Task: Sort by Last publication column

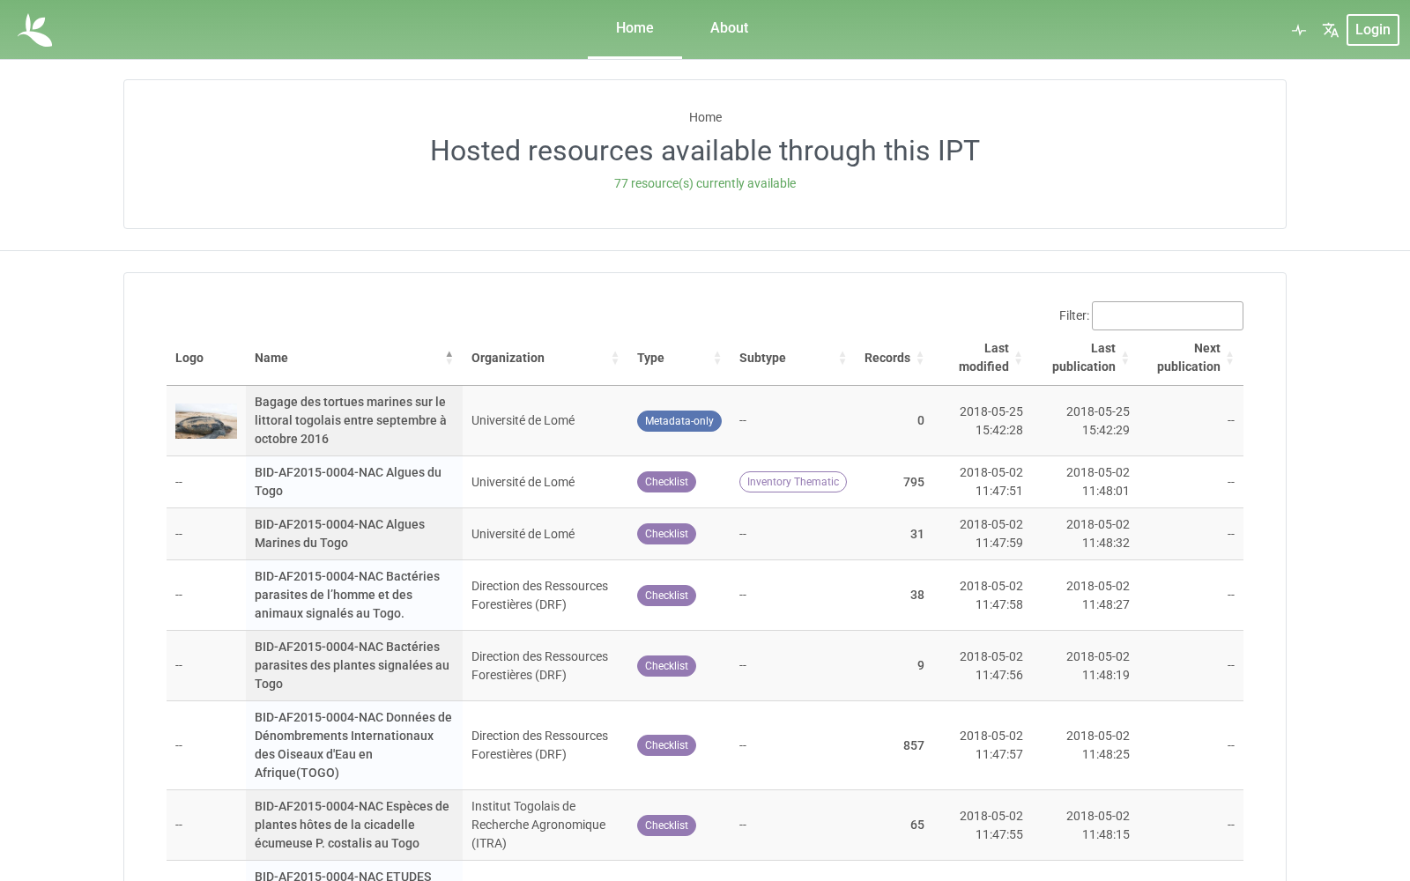Action: click(1084, 358)
